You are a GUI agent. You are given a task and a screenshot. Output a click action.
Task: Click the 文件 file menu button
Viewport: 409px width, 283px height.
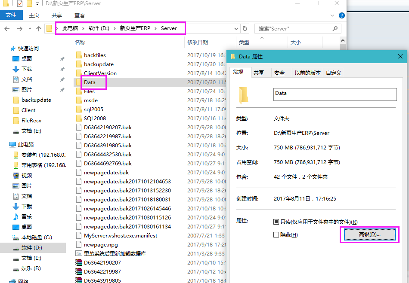pyautogui.click(x=11, y=15)
